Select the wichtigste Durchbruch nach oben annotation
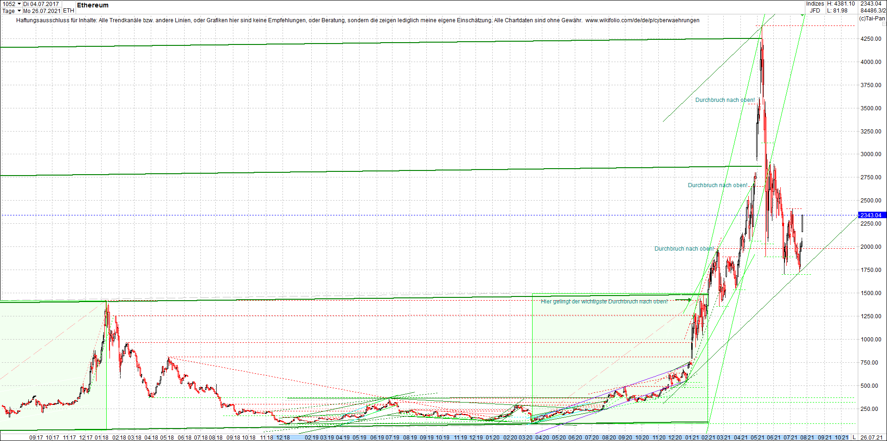Screen dimensions: 887x441 coord(604,301)
